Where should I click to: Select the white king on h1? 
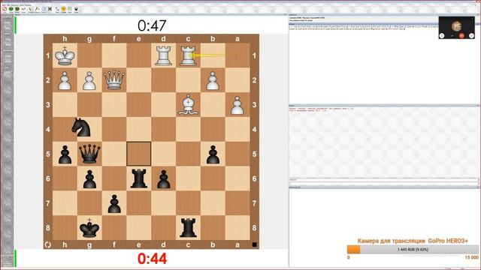tap(65, 55)
